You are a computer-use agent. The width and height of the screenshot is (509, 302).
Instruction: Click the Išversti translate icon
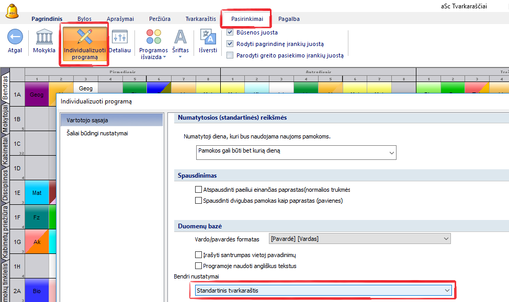(208, 37)
